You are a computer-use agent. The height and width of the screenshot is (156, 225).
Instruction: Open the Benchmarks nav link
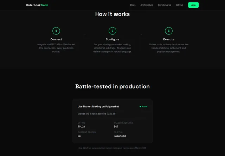[x=165, y=5]
